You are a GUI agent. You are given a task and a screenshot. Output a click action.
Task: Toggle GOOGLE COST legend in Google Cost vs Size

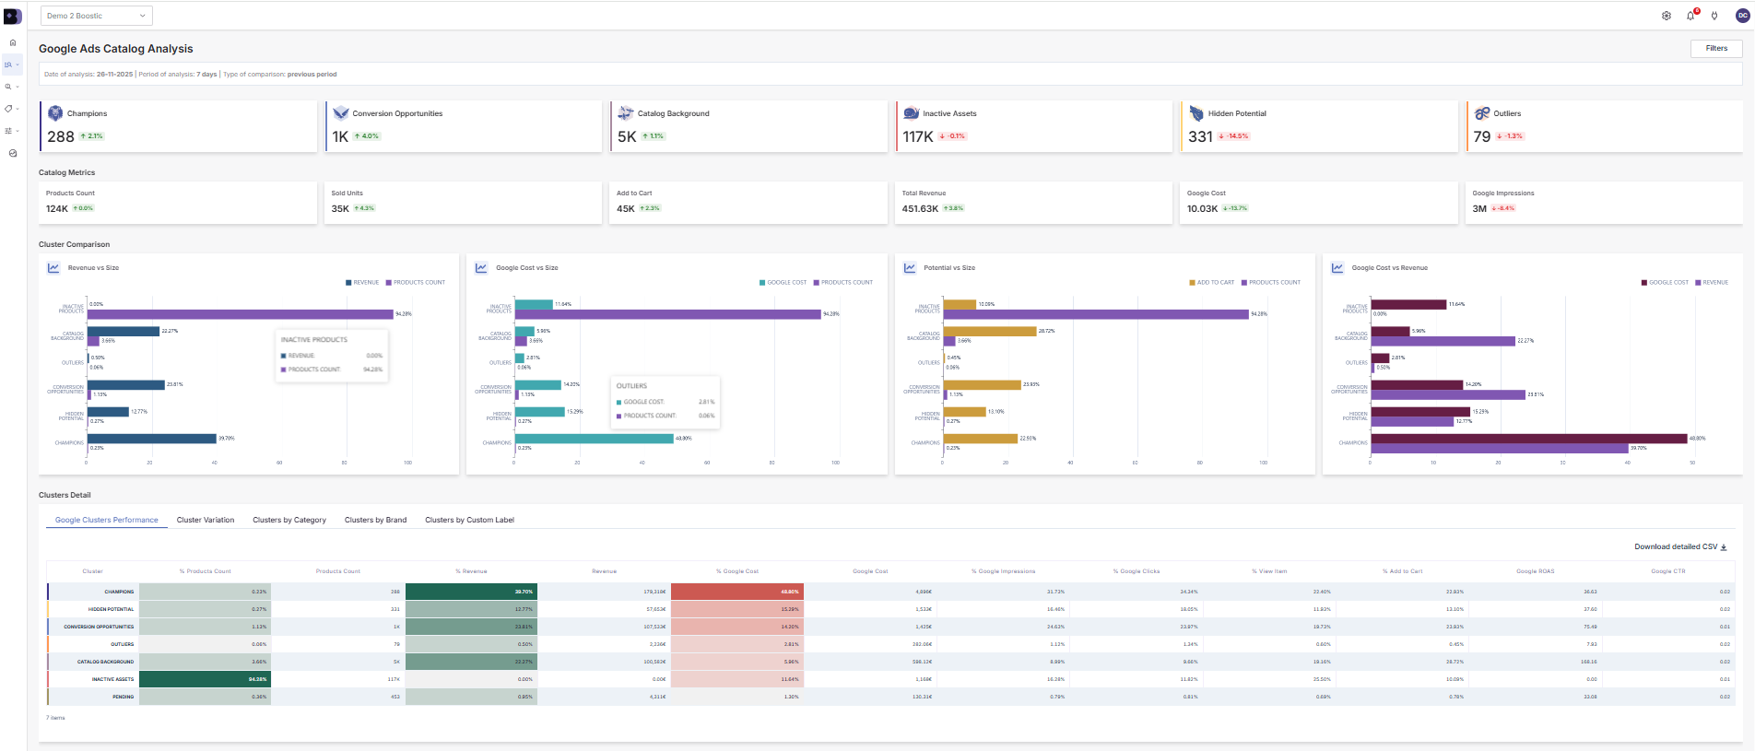tap(783, 283)
